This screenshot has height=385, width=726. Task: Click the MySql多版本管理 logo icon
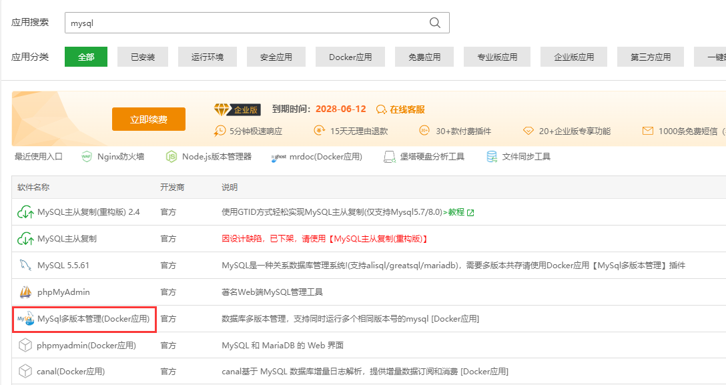[x=26, y=318]
